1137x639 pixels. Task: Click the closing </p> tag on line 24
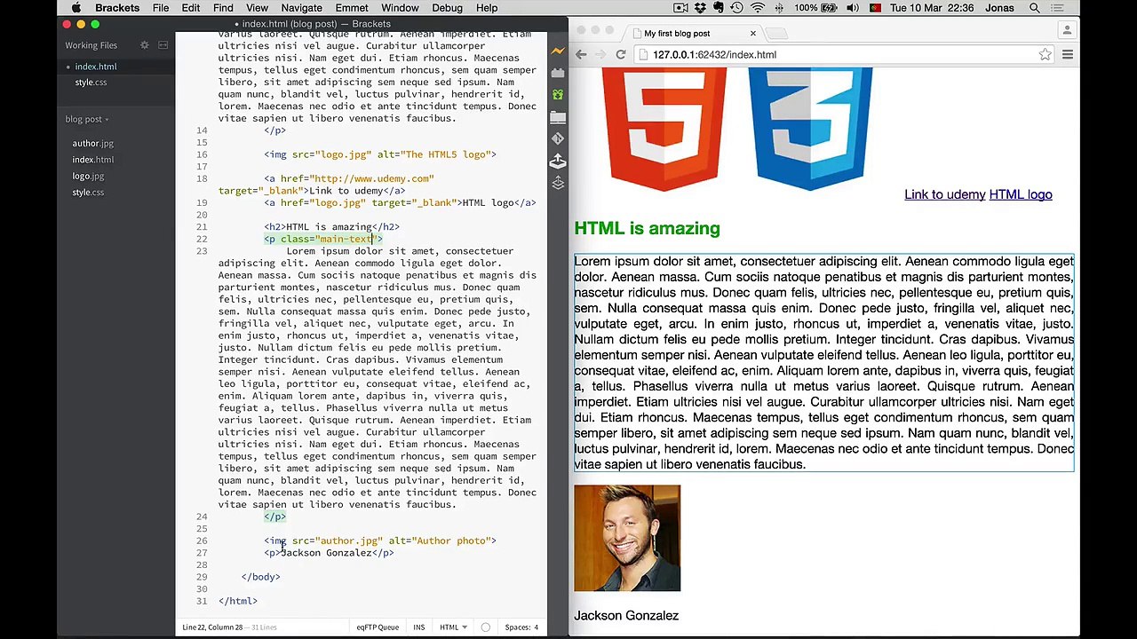[x=274, y=517]
